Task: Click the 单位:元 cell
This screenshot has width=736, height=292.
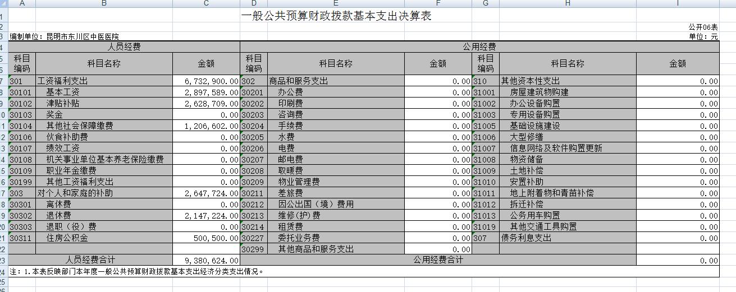Action: (703, 36)
